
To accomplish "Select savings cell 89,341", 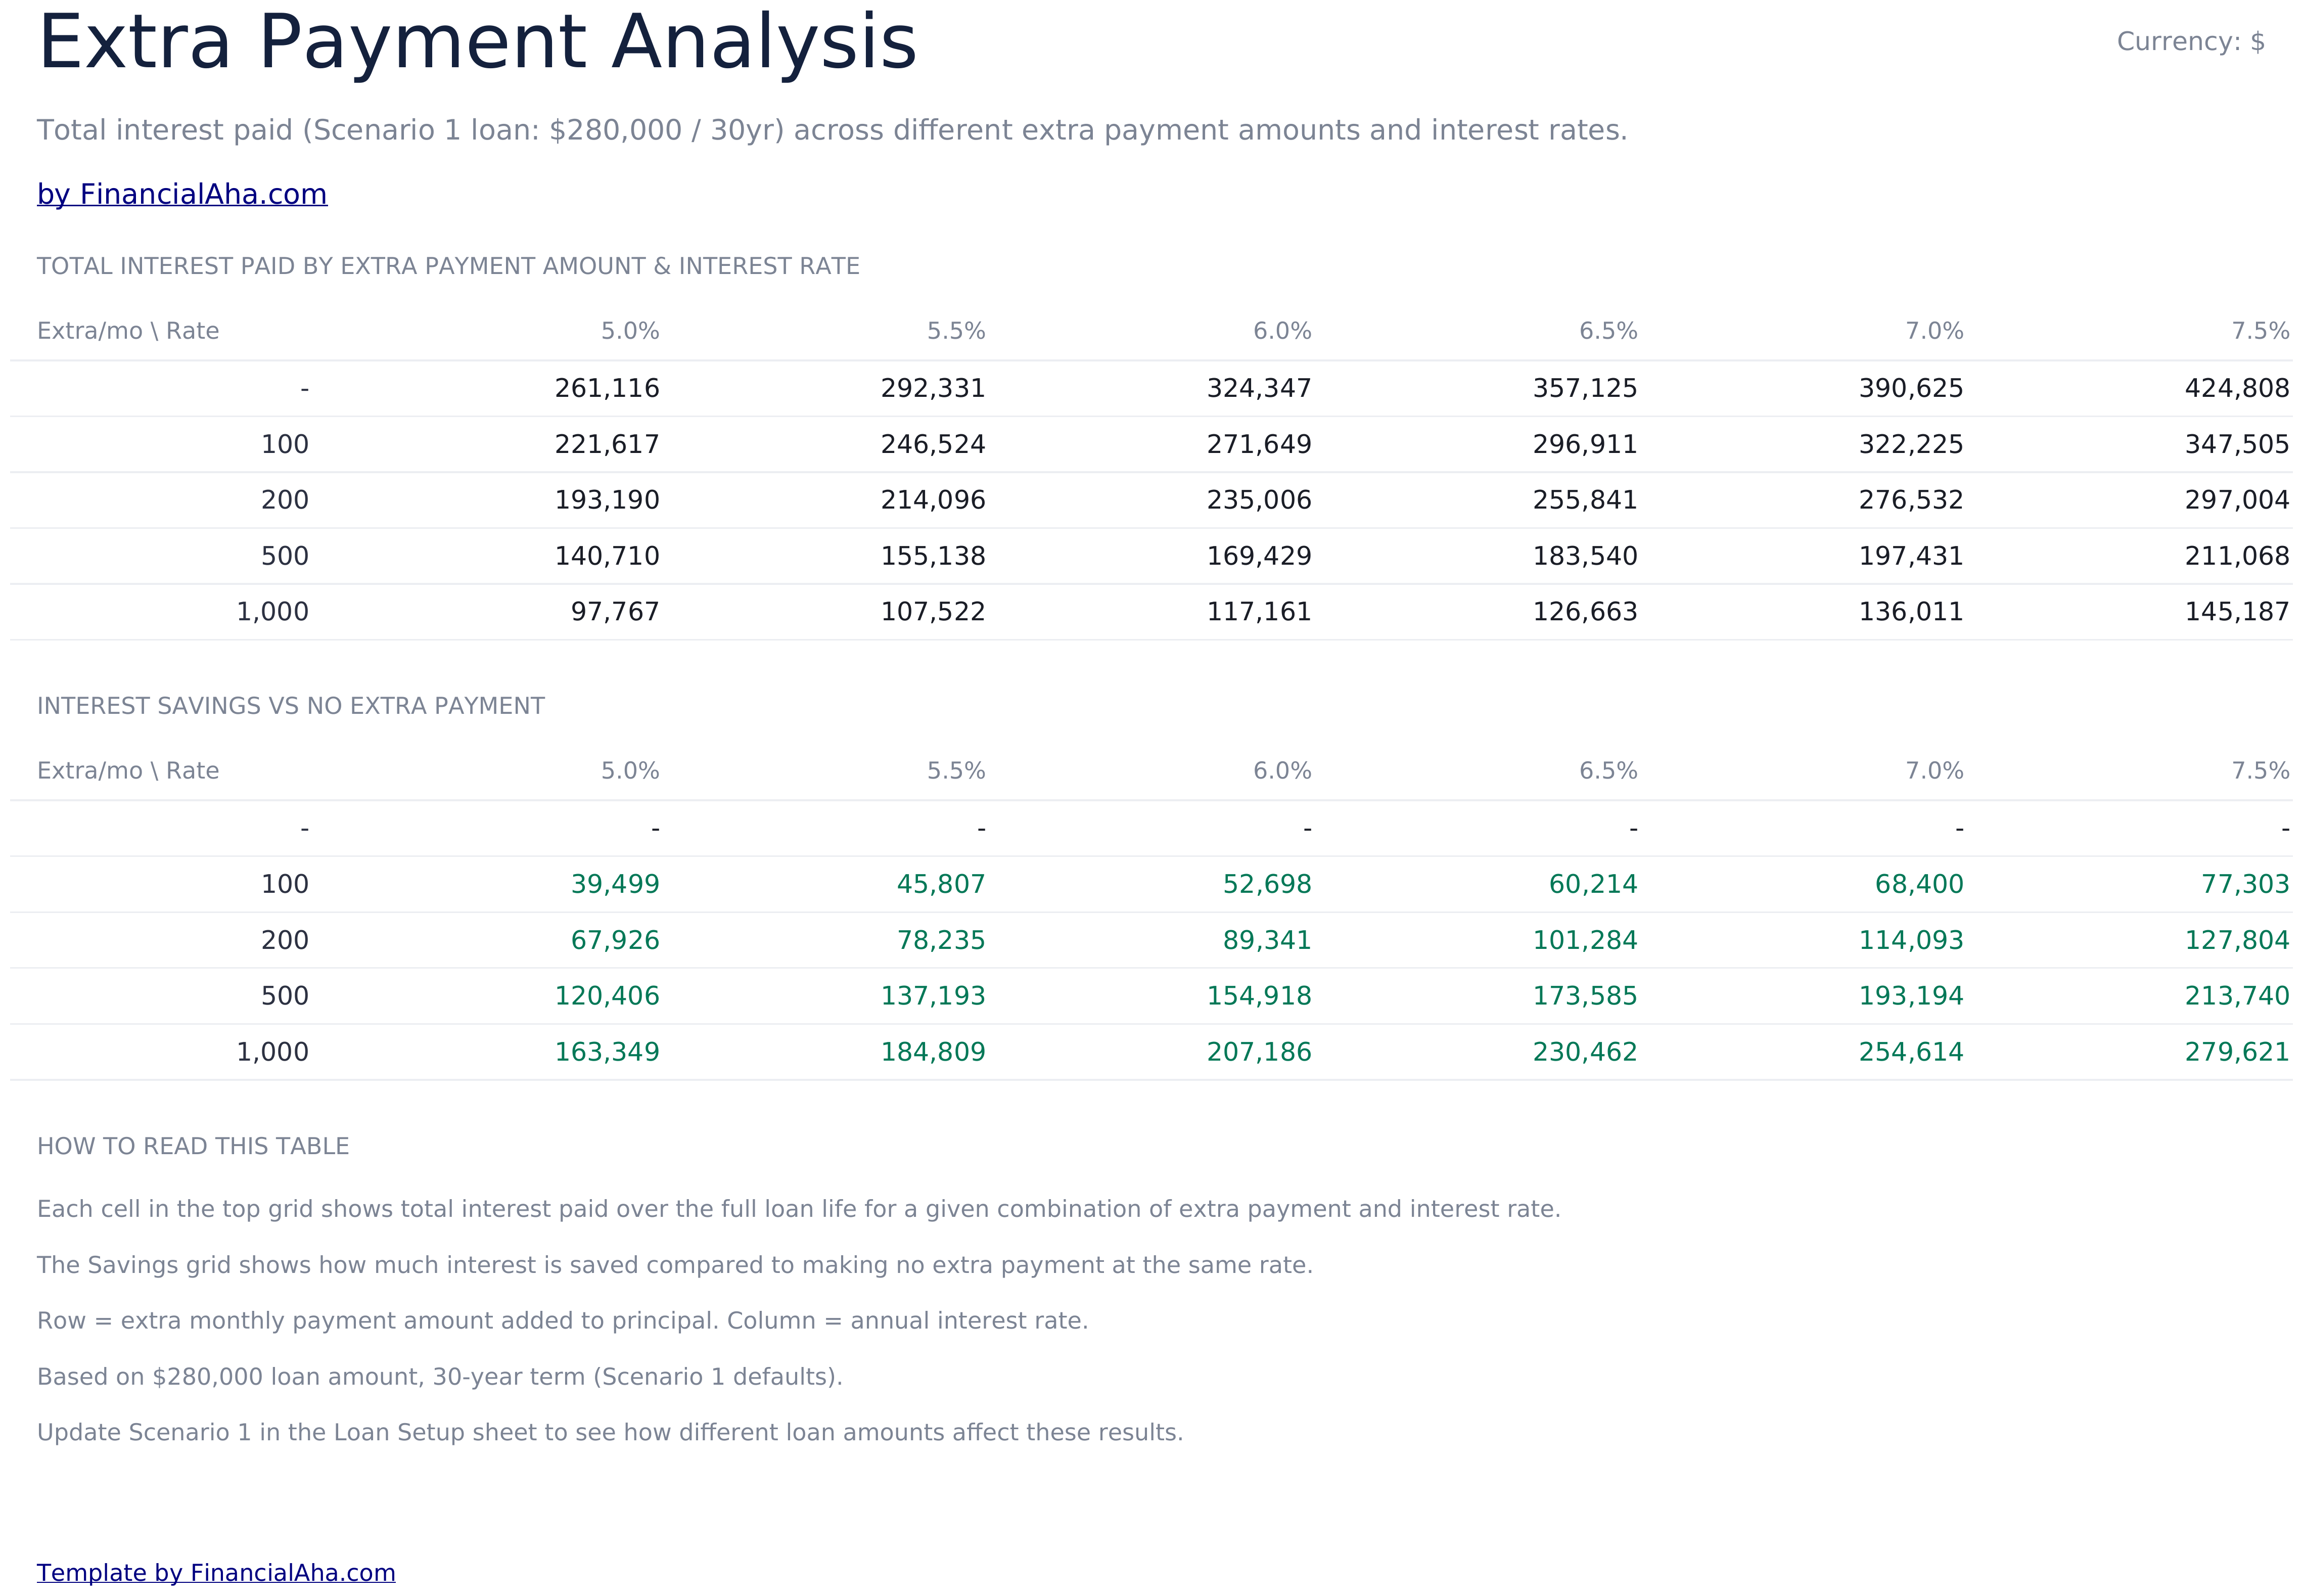I will [1267, 940].
